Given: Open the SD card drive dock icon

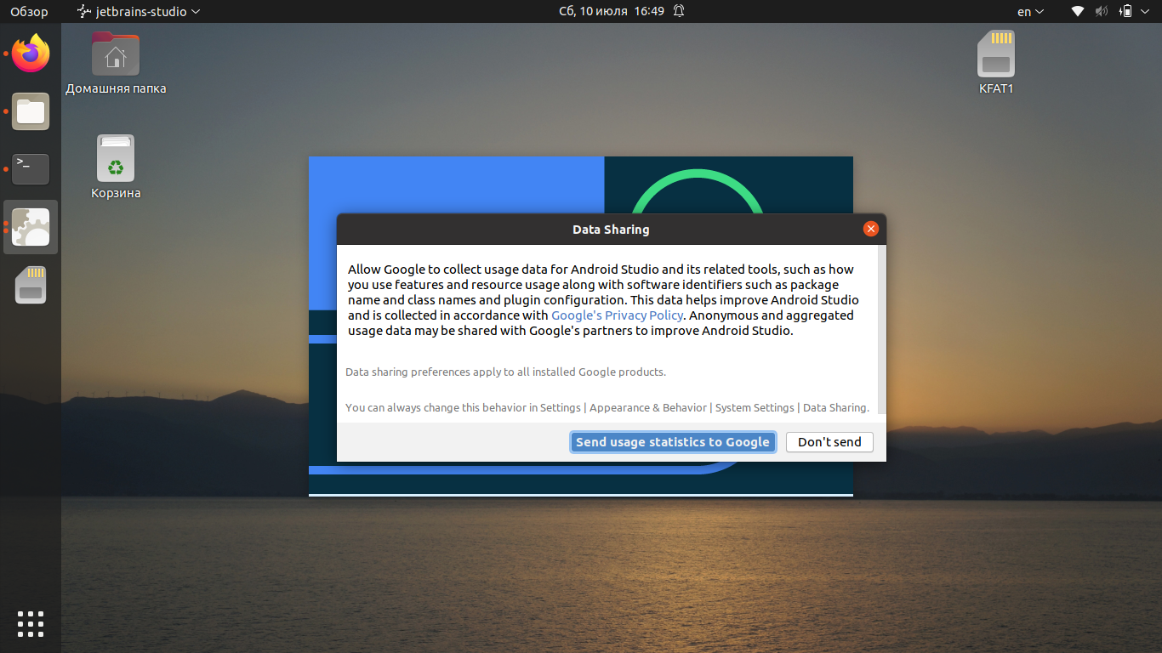Looking at the screenshot, I should coord(31,285).
